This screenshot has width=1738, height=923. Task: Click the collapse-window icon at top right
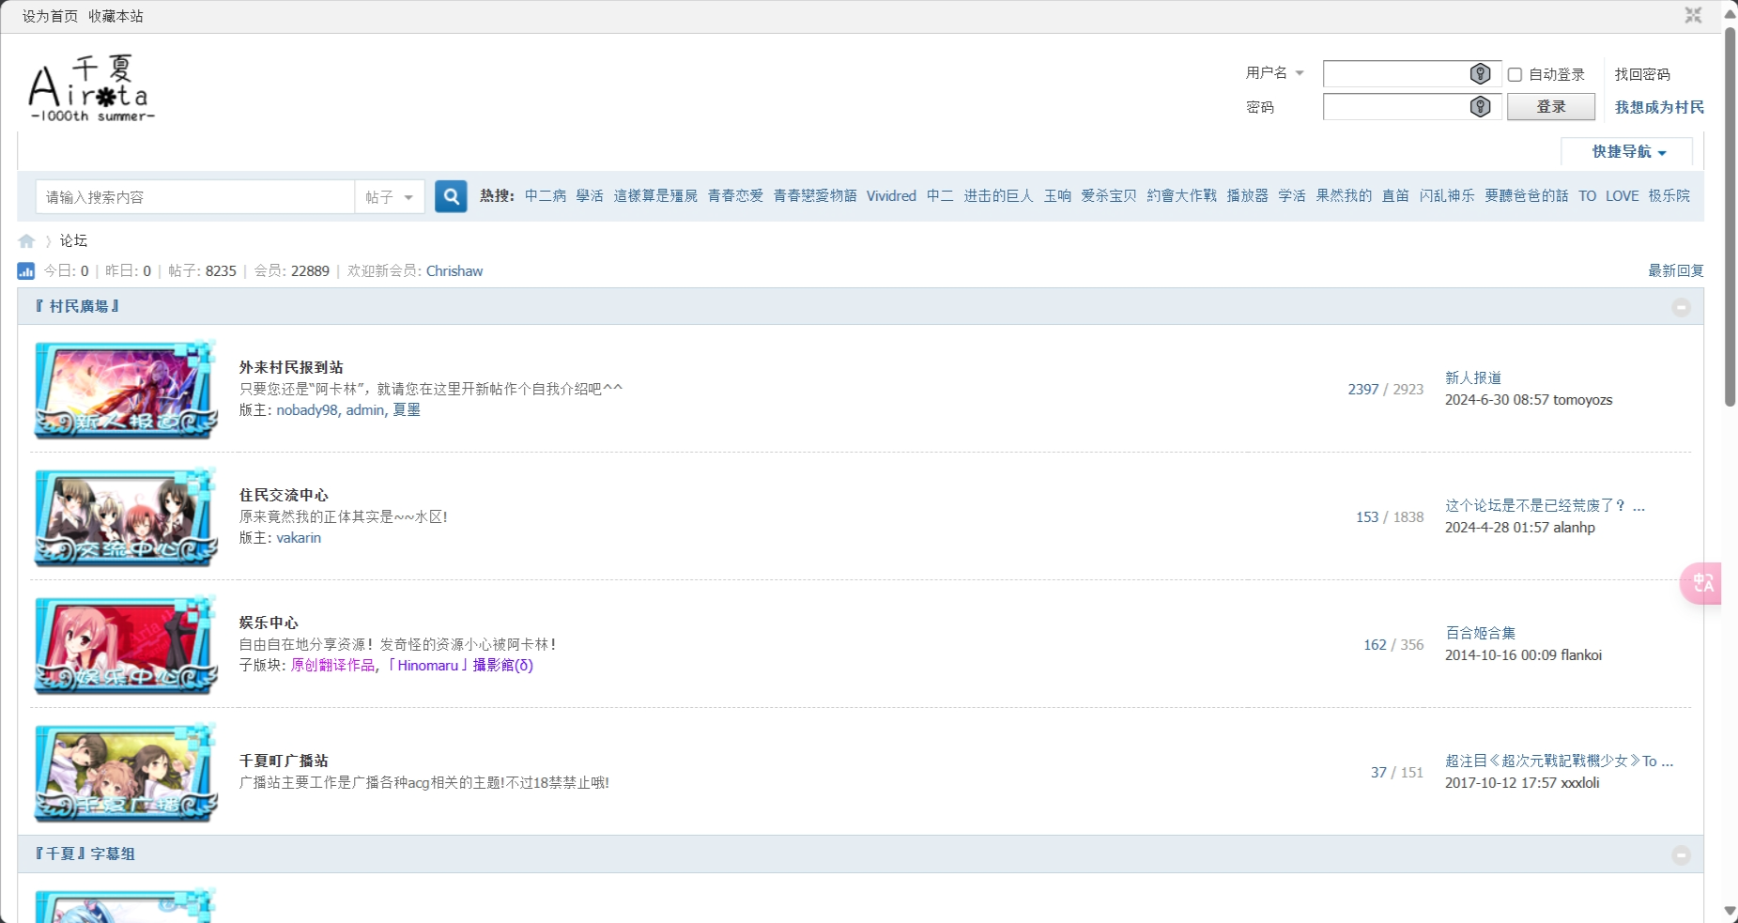[x=1693, y=15]
